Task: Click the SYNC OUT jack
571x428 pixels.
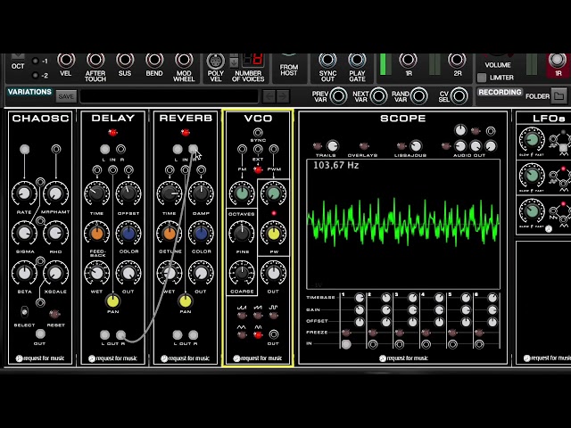Action: tap(327, 61)
